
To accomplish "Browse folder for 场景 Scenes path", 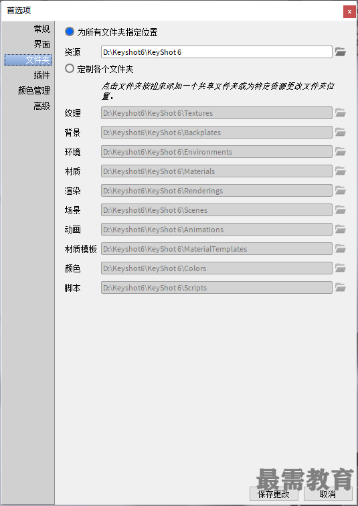I will (340, 209).
